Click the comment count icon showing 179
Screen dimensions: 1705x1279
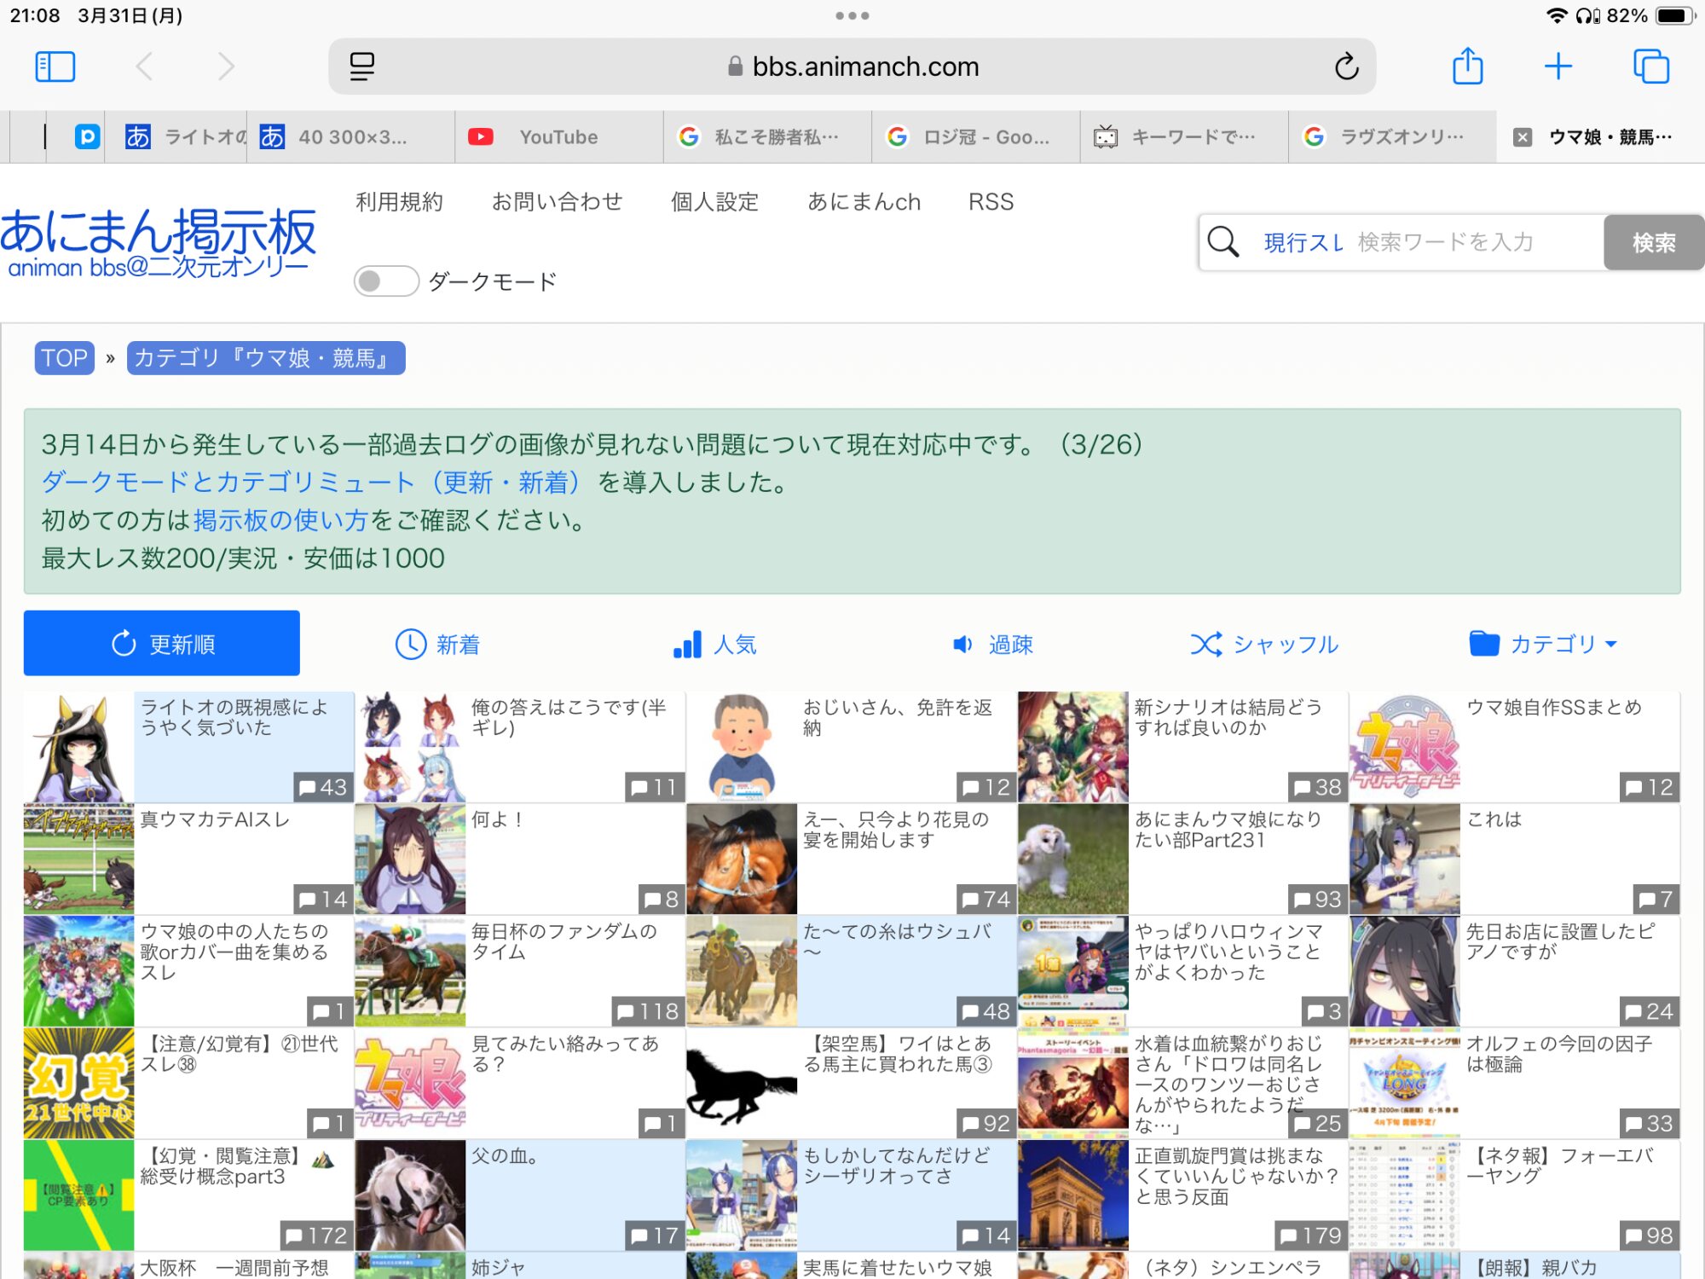tap(1310, 1236)
